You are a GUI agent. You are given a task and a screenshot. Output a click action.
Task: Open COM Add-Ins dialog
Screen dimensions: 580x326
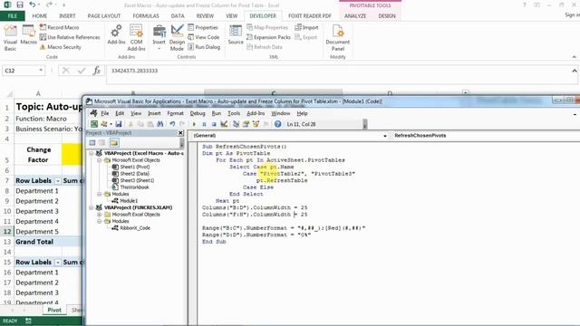pyautogui.click(x=136, y=38)
